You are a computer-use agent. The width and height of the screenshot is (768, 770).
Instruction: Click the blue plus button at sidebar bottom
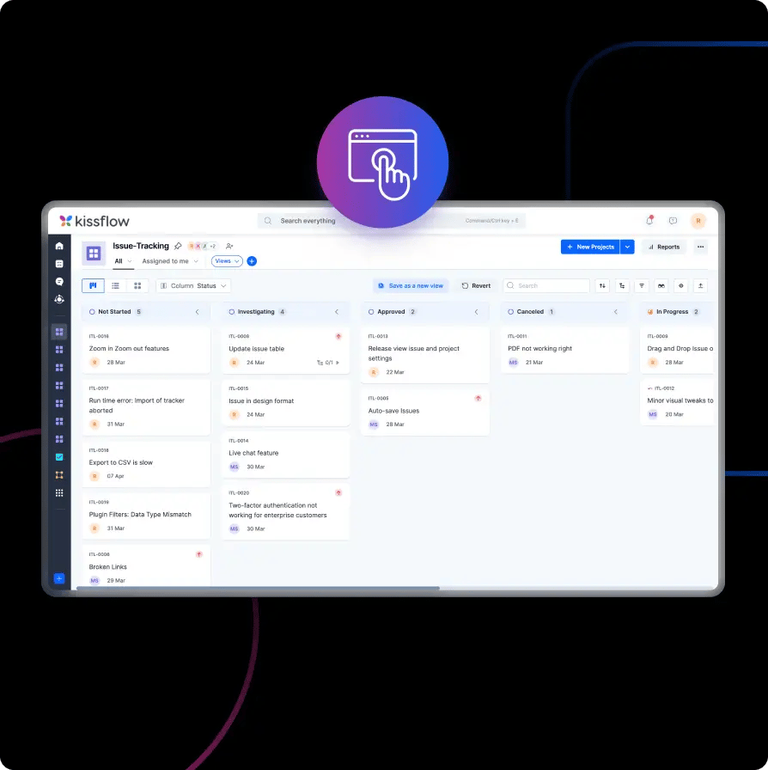pos(59,578)
